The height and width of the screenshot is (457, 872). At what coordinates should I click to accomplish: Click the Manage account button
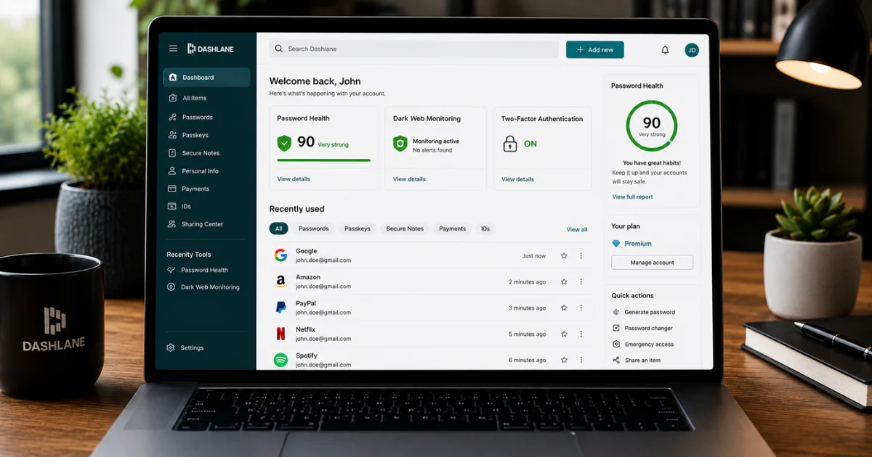653,263
